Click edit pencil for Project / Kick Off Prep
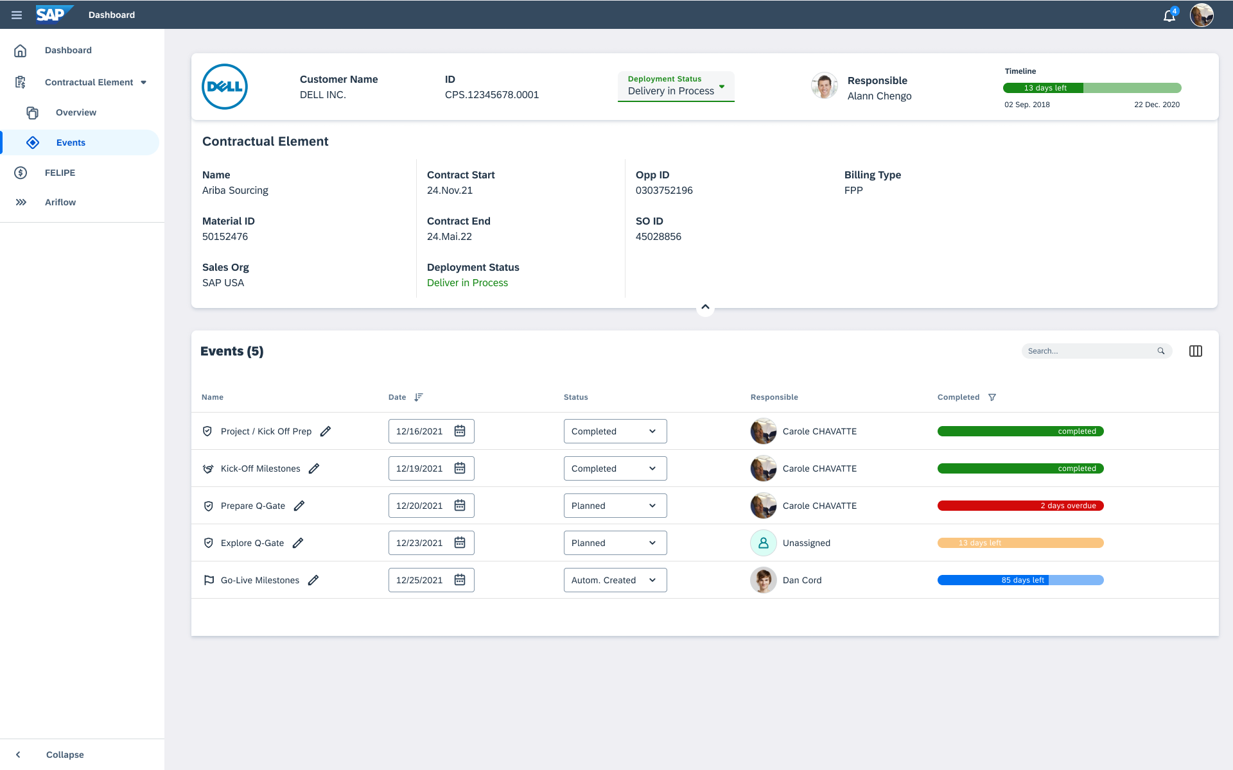This screenshot has width=1233, height=770. pyautogui.click(x=326, y=431)
